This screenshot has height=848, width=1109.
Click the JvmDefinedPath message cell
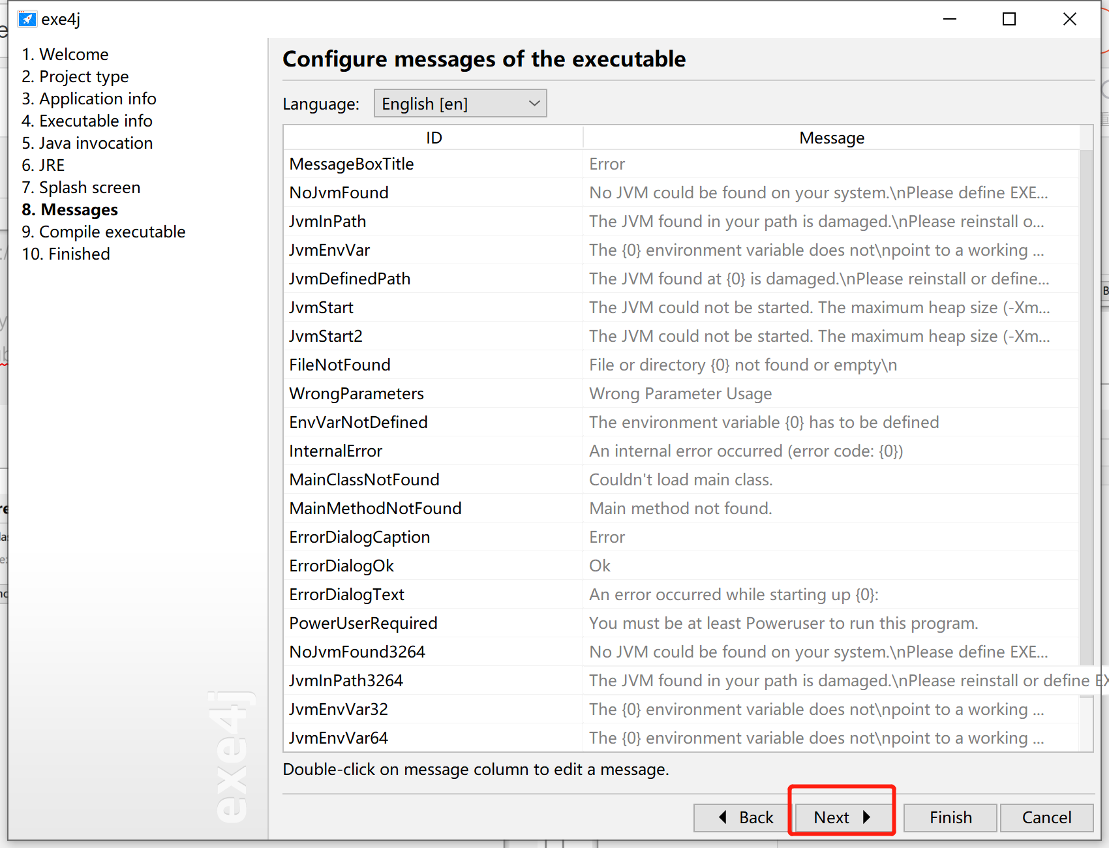click(x=832, y=279)
